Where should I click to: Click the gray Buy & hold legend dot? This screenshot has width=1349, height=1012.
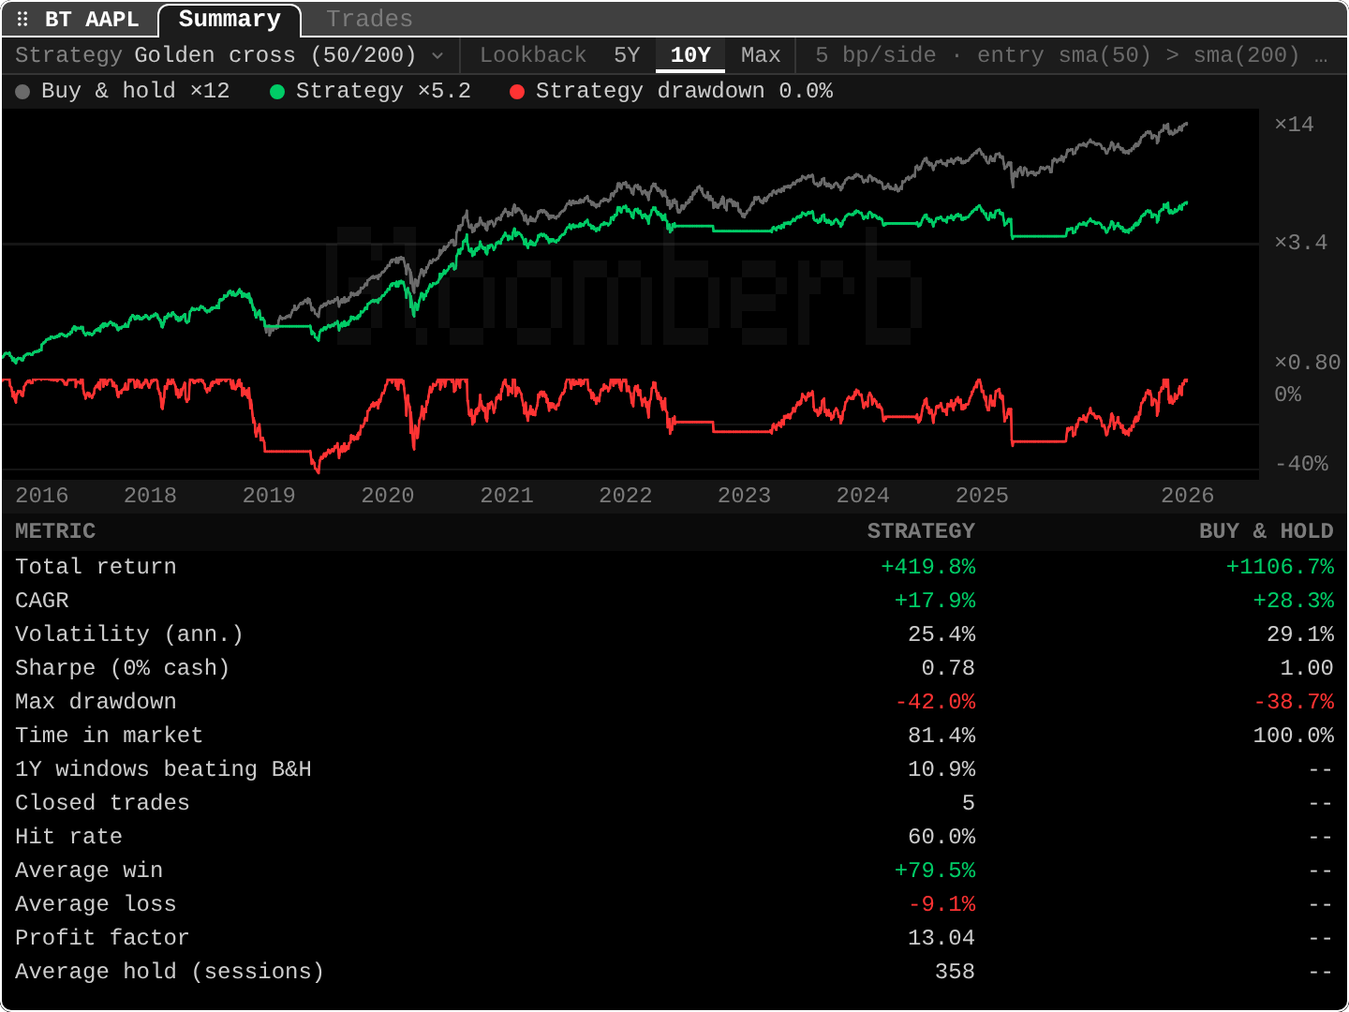click(22, 92)
